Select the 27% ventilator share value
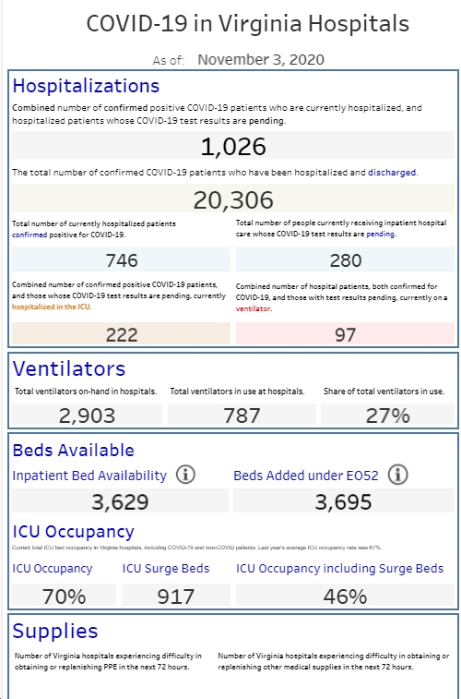Screen dimensions: 461x699 click(387, 415)
